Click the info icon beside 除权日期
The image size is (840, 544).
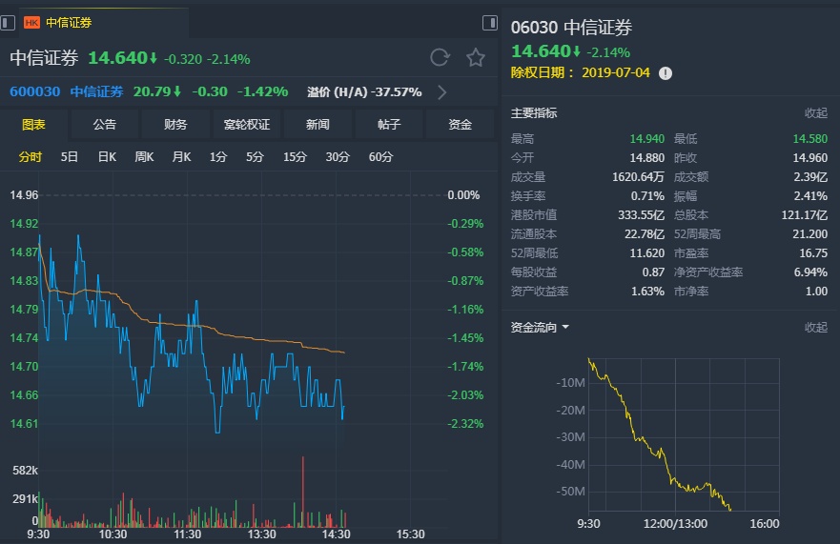pyautogui.click(x=666, y=73)
